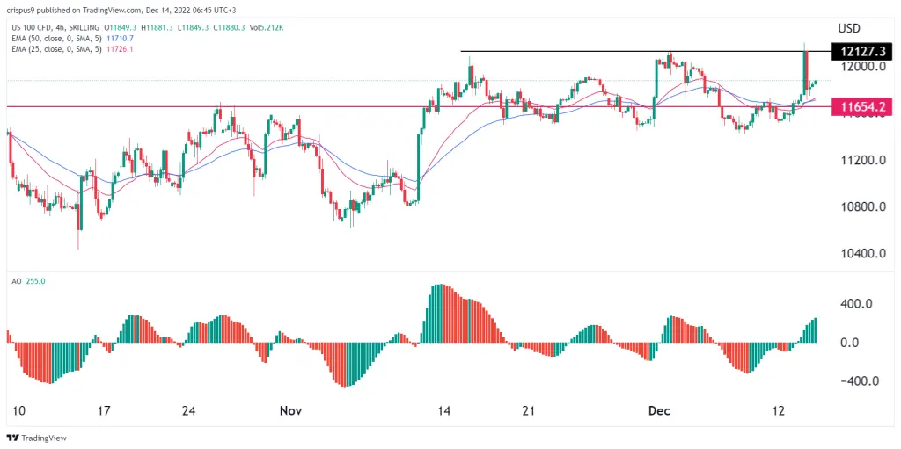Click the TradingView logo at bottom left
This screenshot has width=901, height=449.
tap(37, 438)
